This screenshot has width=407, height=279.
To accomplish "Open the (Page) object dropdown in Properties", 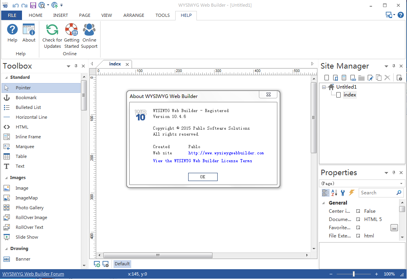I will (401, 183).
